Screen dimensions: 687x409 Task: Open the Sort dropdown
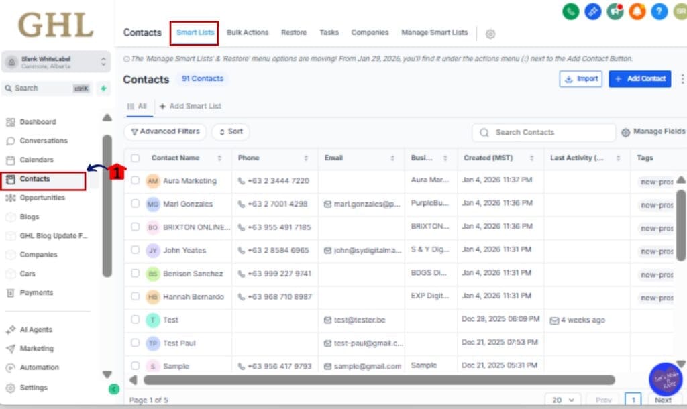pos(230,132)
